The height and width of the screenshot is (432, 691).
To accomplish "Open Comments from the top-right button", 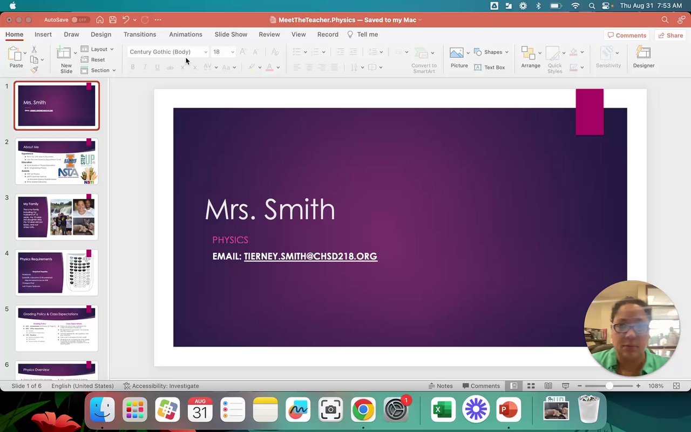I will (627, 35).
